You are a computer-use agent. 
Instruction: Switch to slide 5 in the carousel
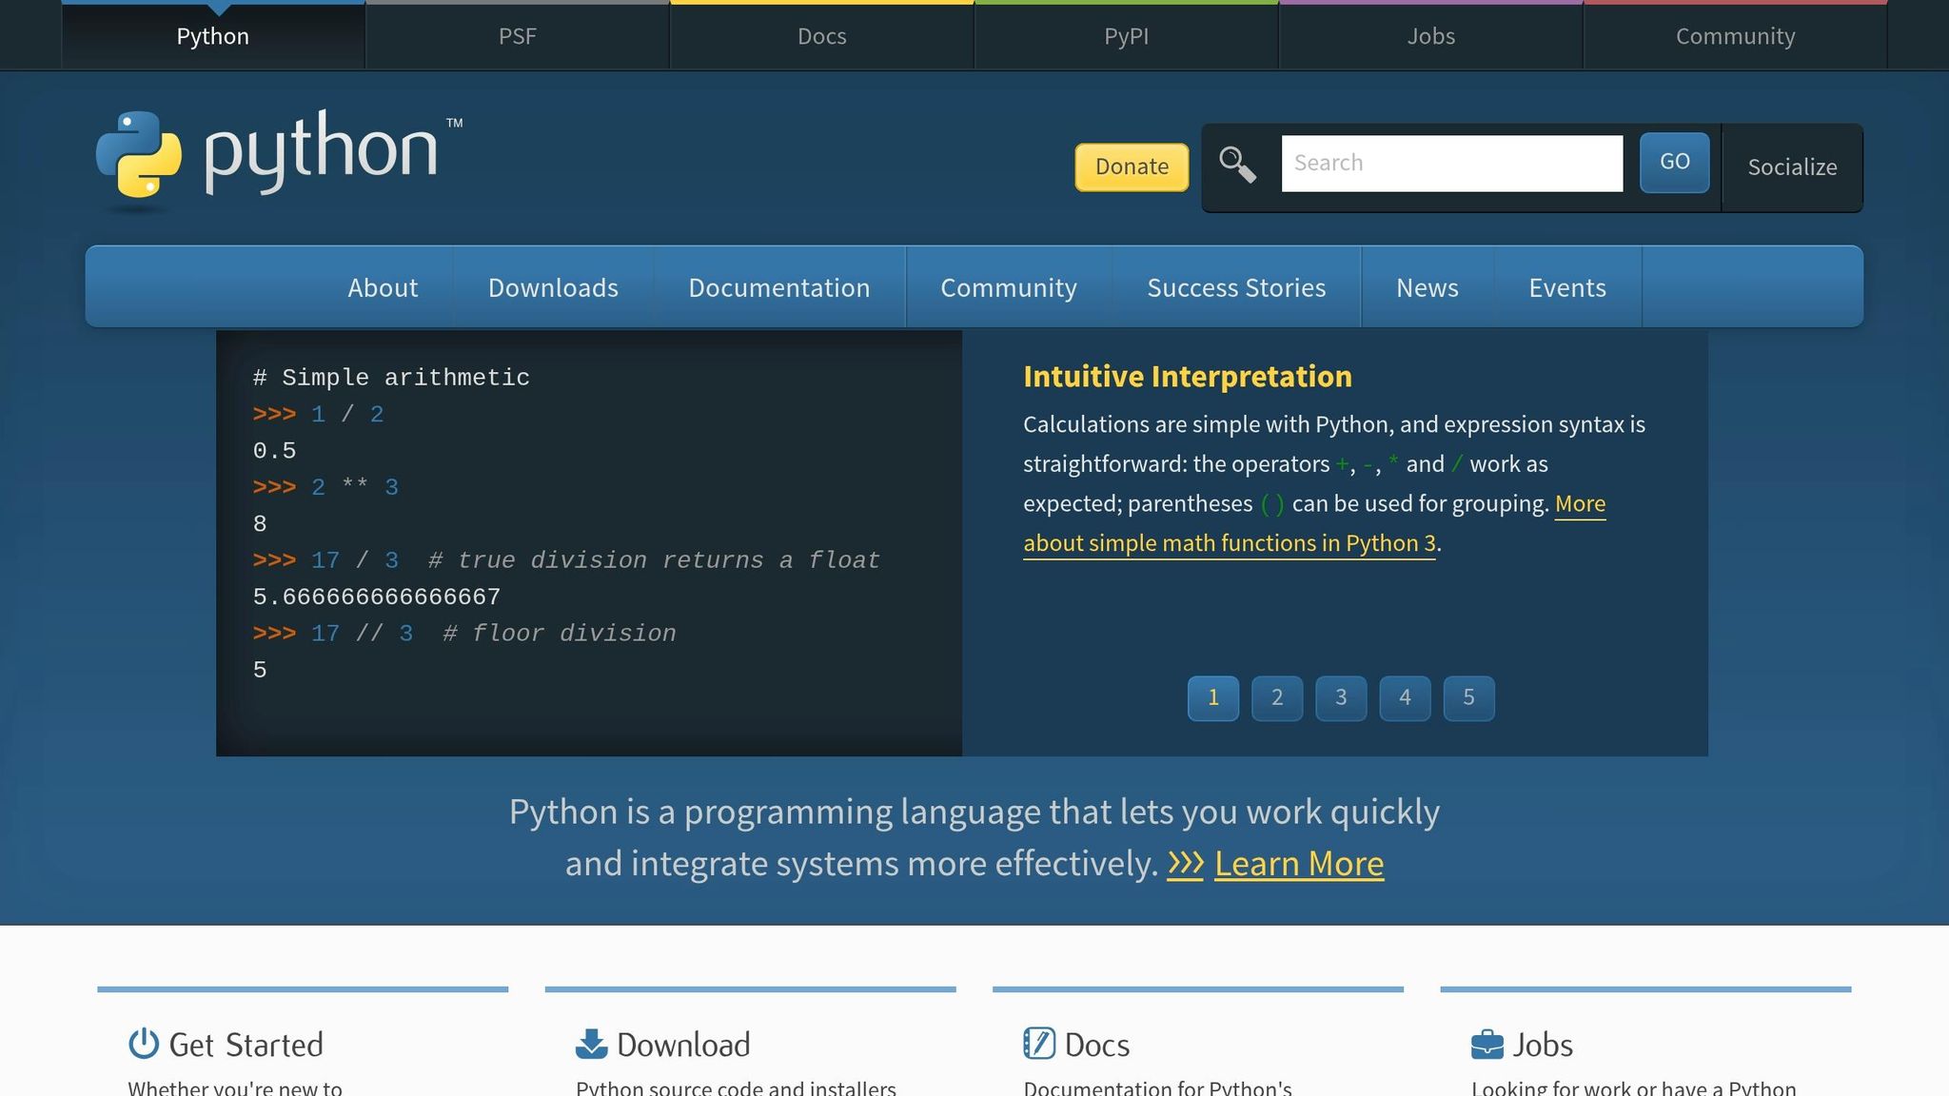tap(1468, 697)
